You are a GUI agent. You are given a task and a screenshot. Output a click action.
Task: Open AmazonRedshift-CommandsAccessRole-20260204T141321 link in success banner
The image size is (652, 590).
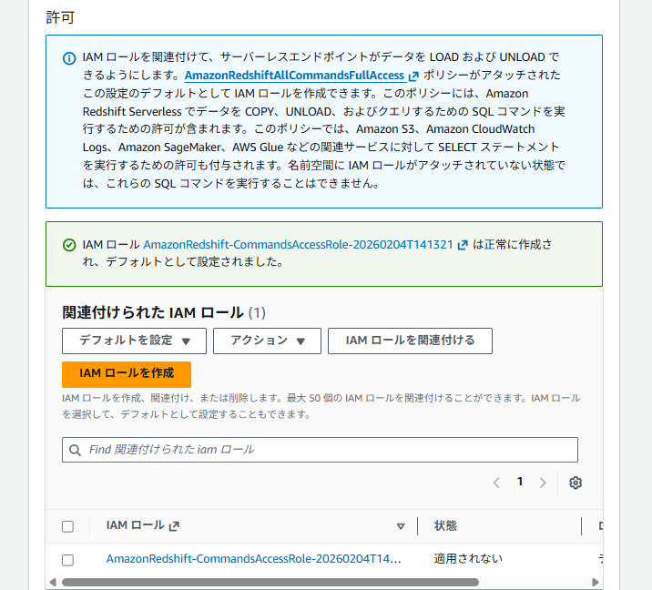(298, 245)
